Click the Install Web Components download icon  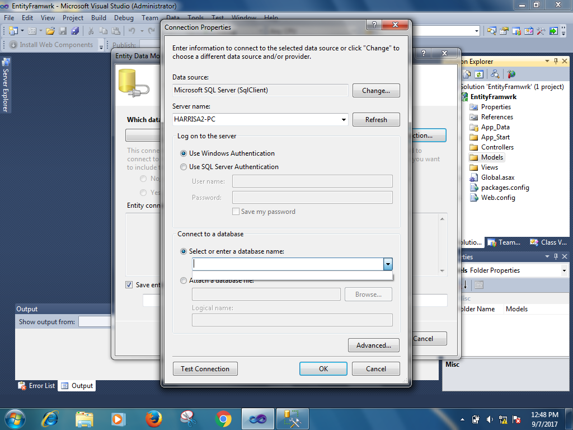13,45
